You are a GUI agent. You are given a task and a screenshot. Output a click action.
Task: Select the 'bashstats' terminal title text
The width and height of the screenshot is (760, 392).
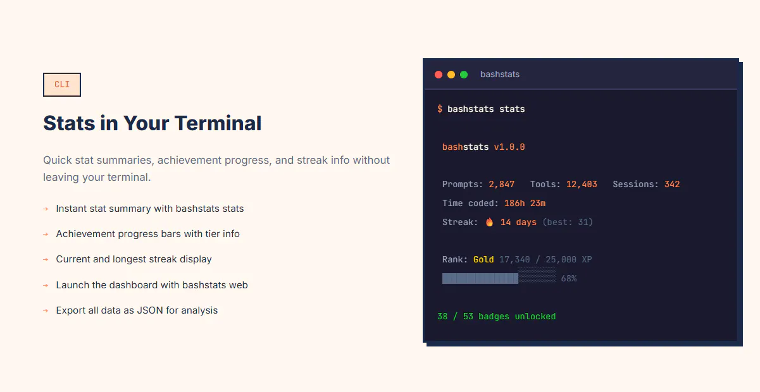(500, 75)
